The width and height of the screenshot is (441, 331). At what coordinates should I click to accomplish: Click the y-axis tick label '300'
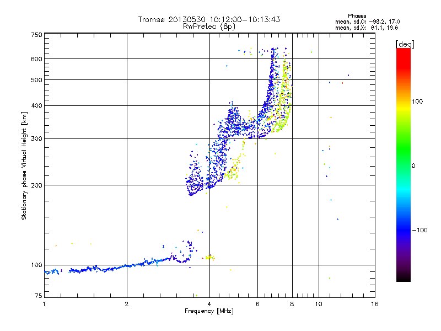(x=36, y=139)
